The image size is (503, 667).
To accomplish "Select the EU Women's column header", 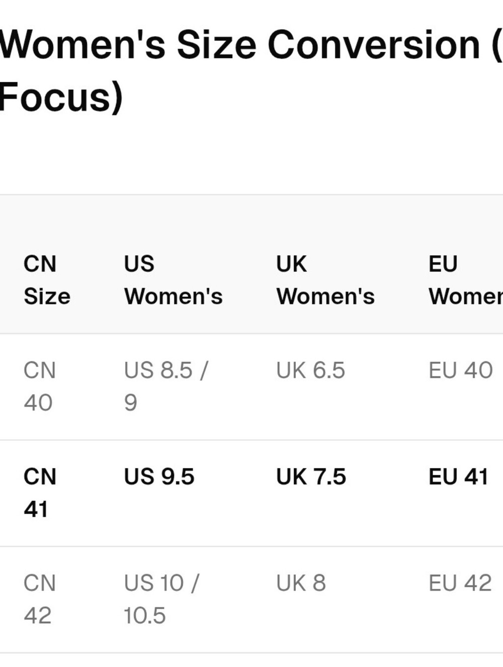I will click(466, 280).
